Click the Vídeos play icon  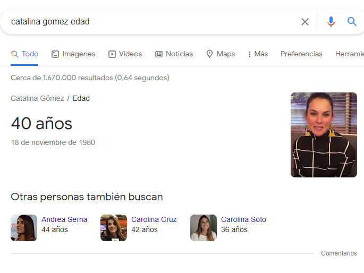(112, 54)
